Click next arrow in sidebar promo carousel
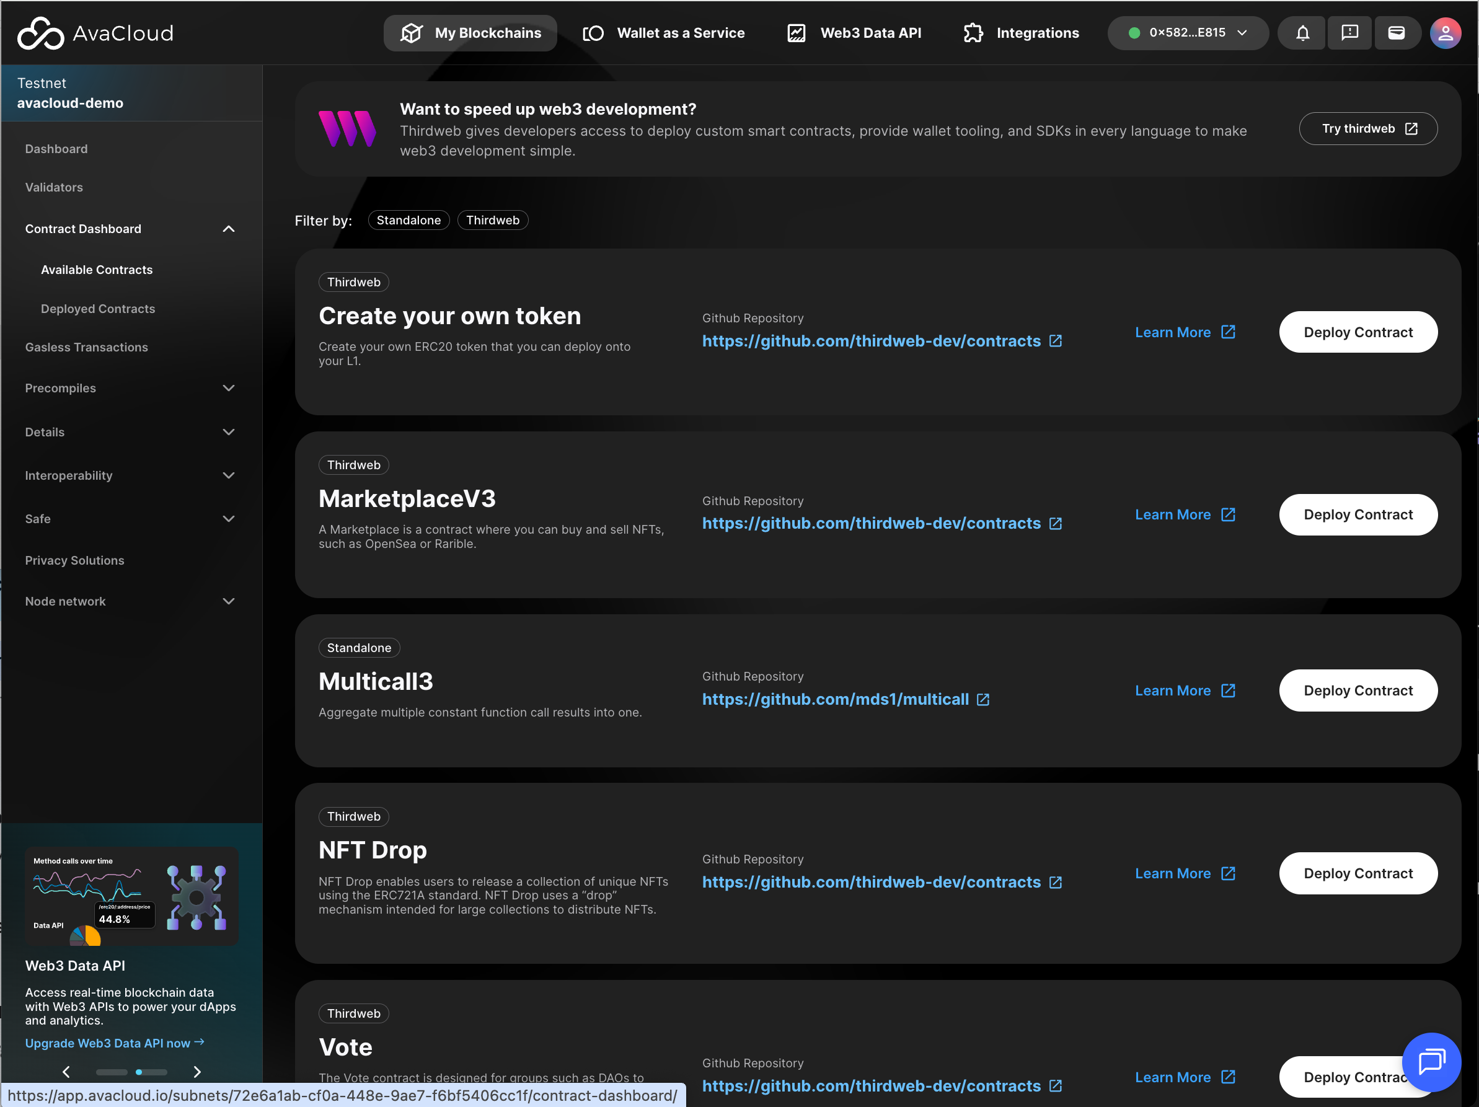 pos(196,1072)
